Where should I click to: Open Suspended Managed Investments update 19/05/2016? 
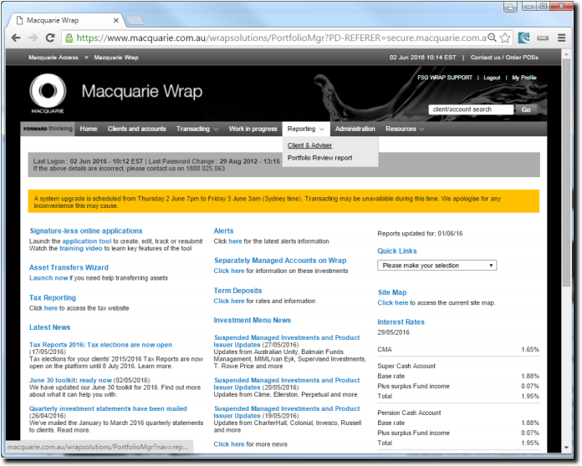287,413
